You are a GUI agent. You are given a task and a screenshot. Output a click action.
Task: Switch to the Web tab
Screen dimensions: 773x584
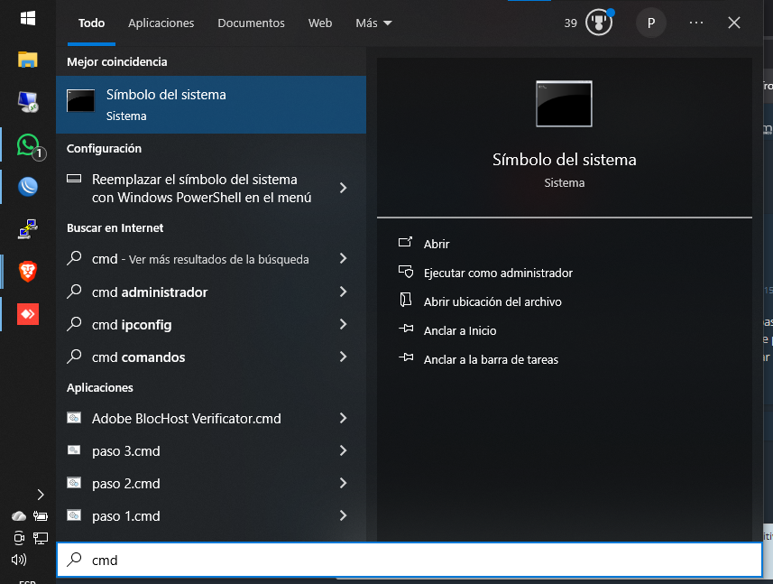click(320, 23)
